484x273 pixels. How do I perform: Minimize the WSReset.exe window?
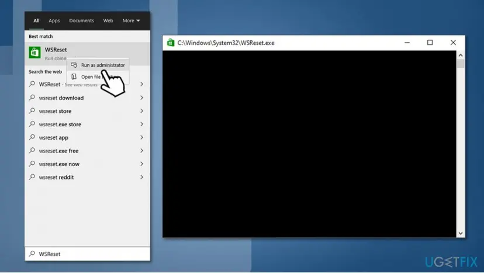407,43
